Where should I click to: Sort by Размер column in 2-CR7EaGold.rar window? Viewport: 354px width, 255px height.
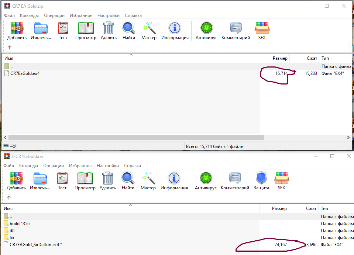(274, 209)
